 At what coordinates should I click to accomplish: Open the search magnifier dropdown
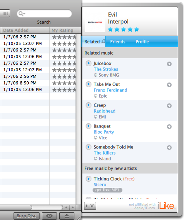click(x=22, y=14)
